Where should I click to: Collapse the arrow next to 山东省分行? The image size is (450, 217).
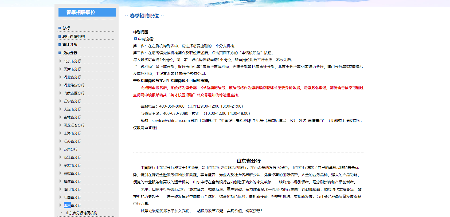tap(60, 205)
